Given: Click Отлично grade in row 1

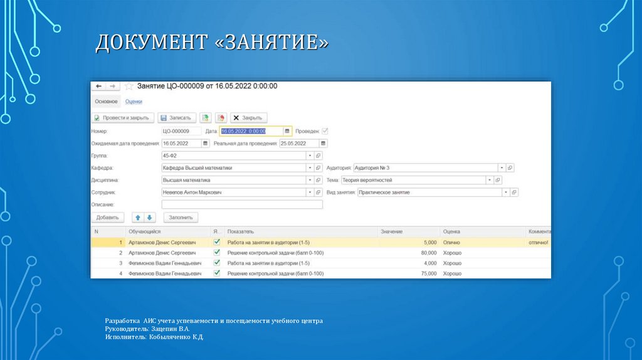Looking at the screenshot, I should (x=451, y=243).
